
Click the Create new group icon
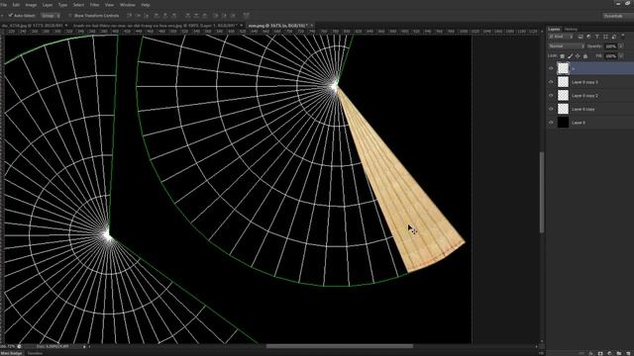click(618, 353)
